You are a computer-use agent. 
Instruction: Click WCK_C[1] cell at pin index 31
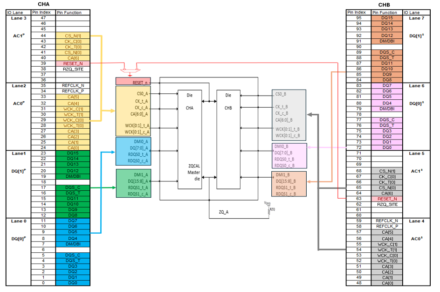73,109
